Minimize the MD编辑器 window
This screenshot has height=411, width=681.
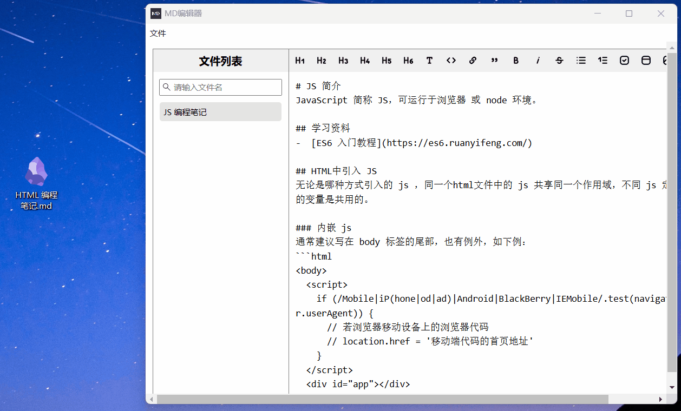coord(598,14)
